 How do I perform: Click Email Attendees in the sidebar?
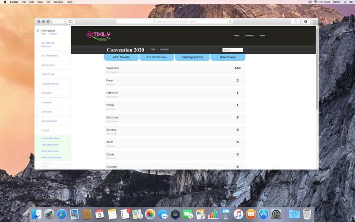50,138
